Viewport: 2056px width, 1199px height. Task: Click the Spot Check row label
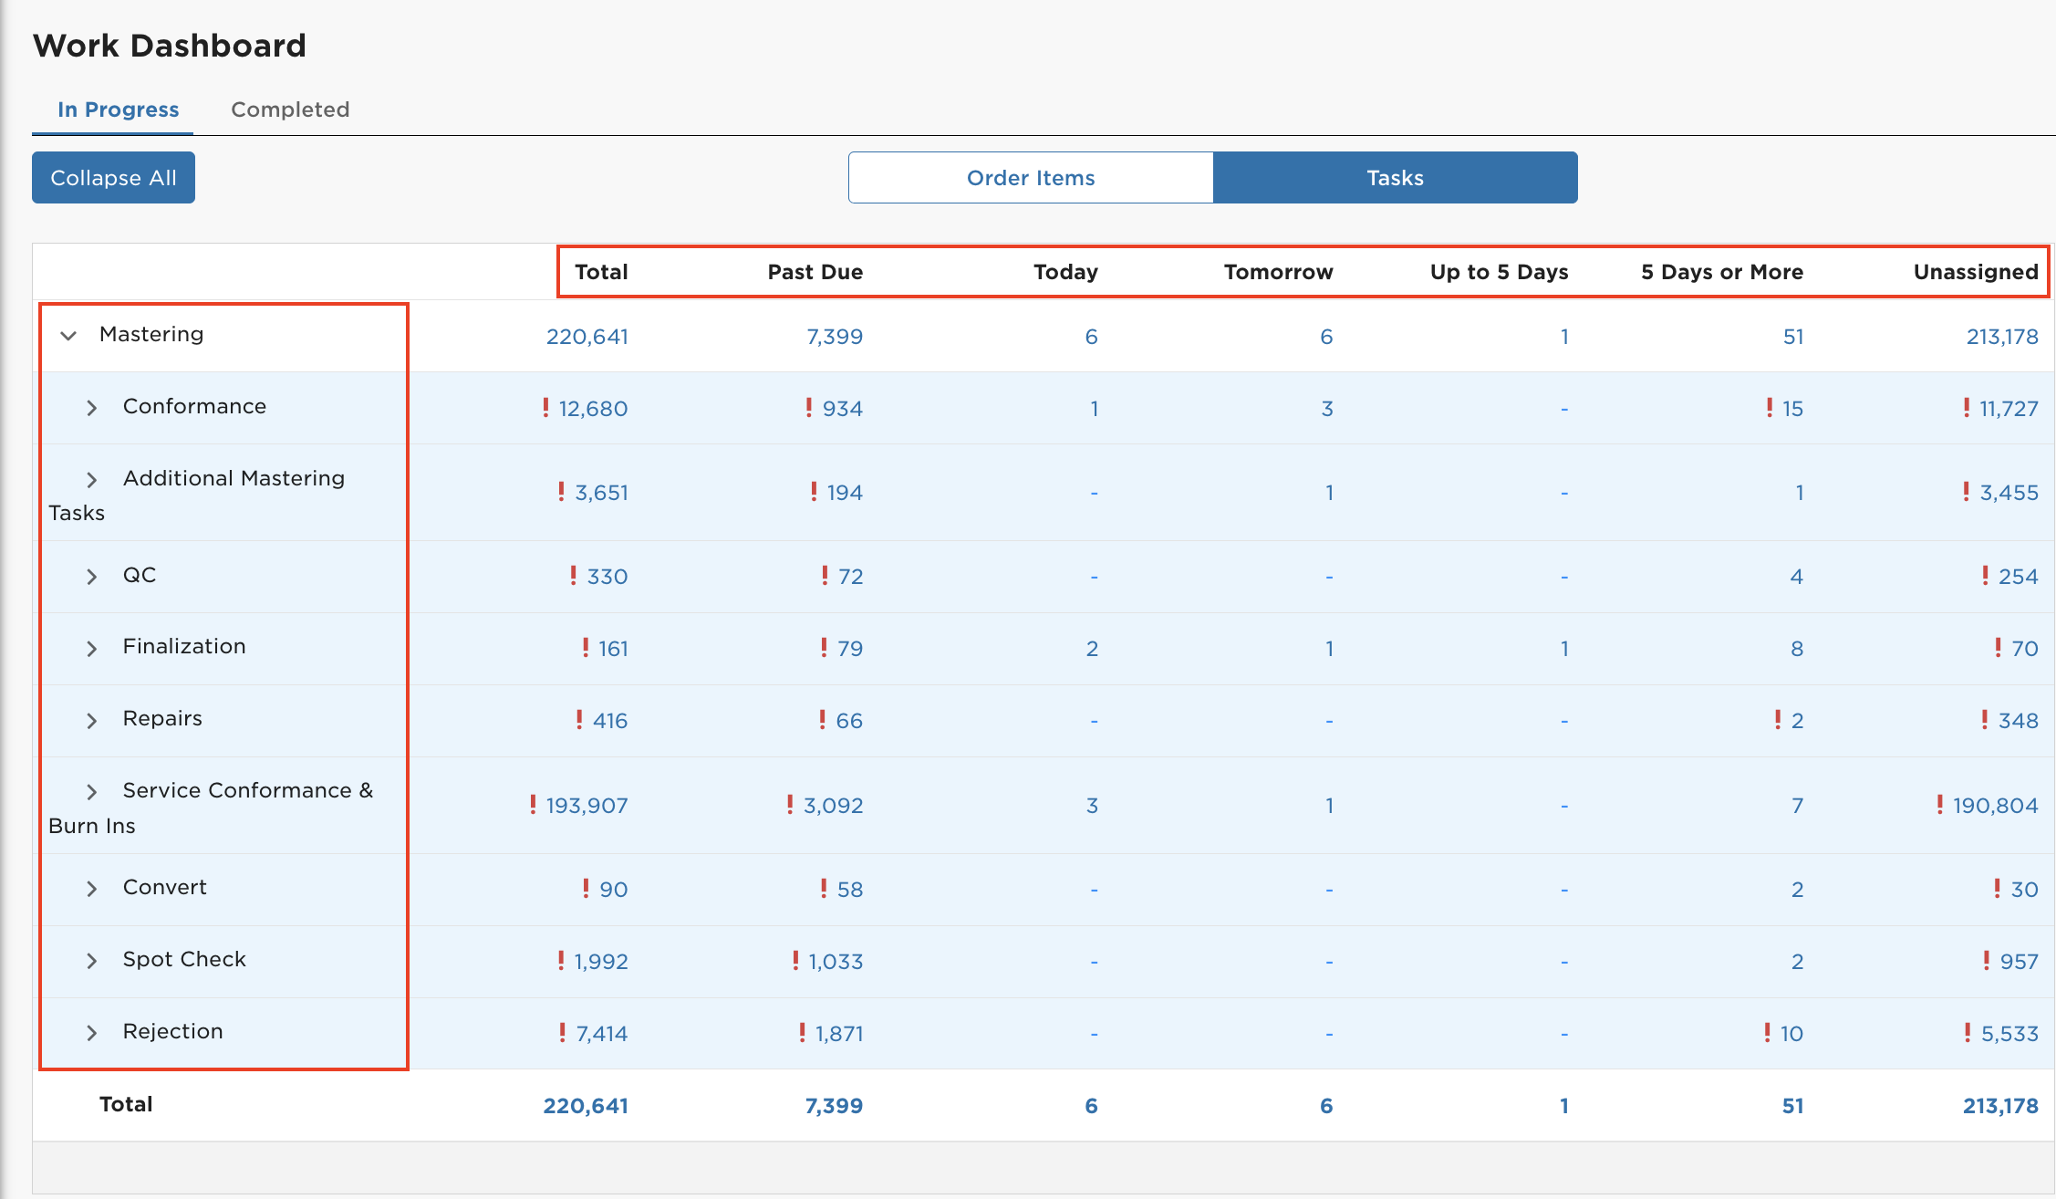click(184, 960)
